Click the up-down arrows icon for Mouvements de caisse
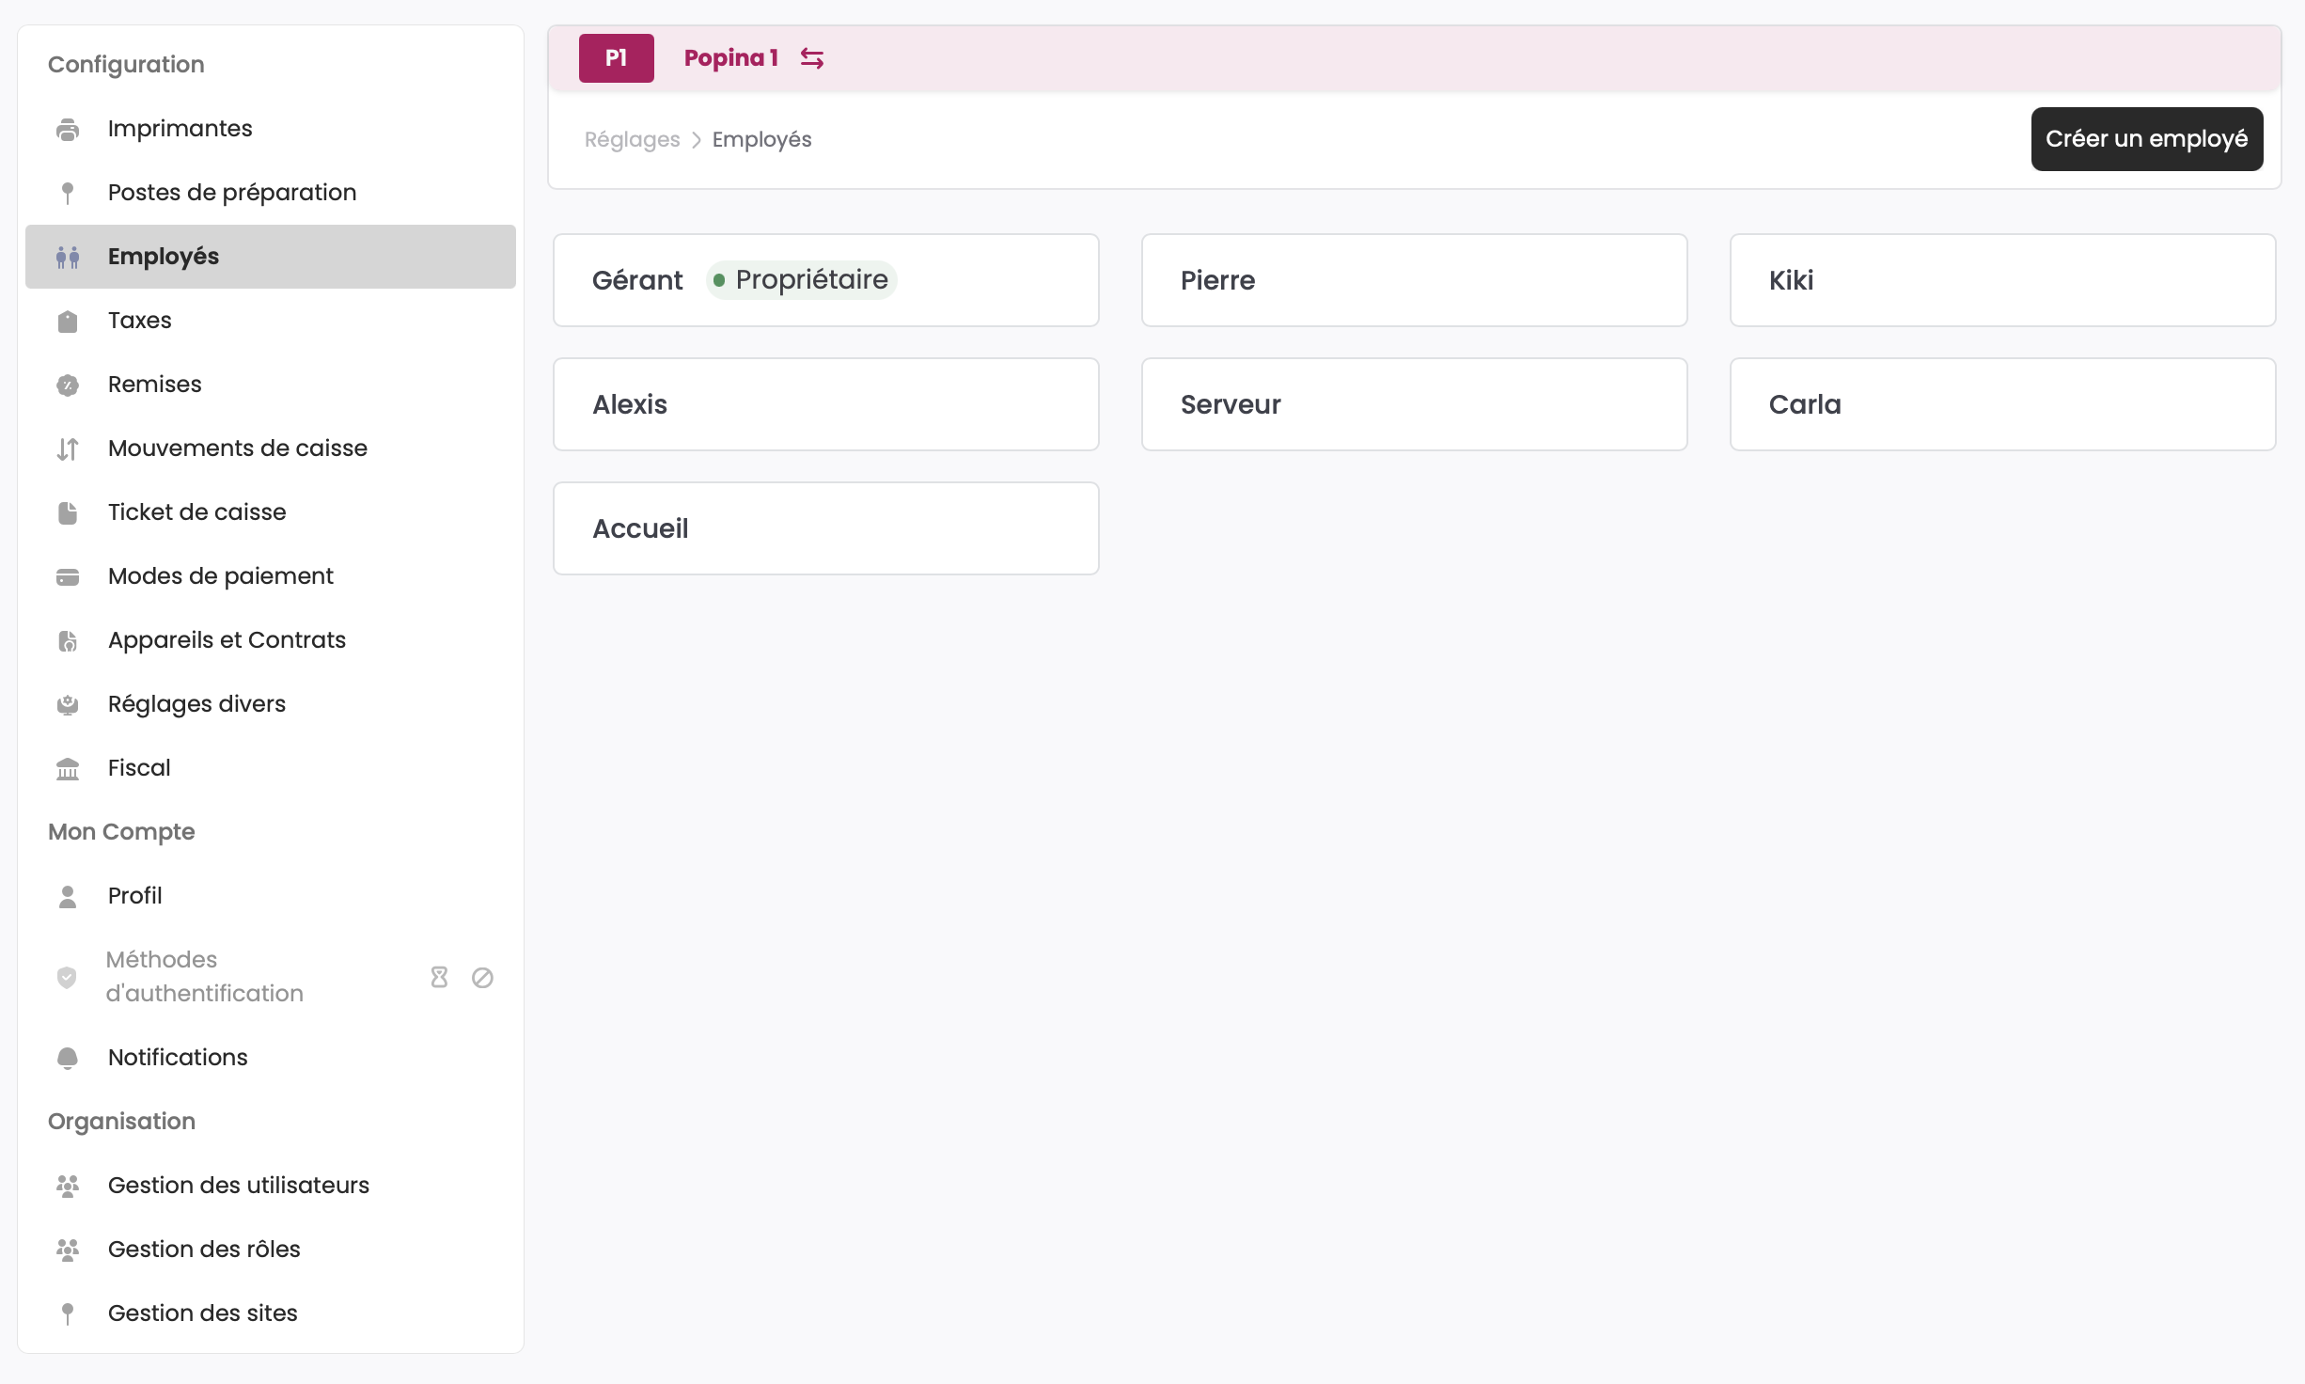Image resolution: width=2305 pixels, height=1384 pixels. click(x=68, y=448)
